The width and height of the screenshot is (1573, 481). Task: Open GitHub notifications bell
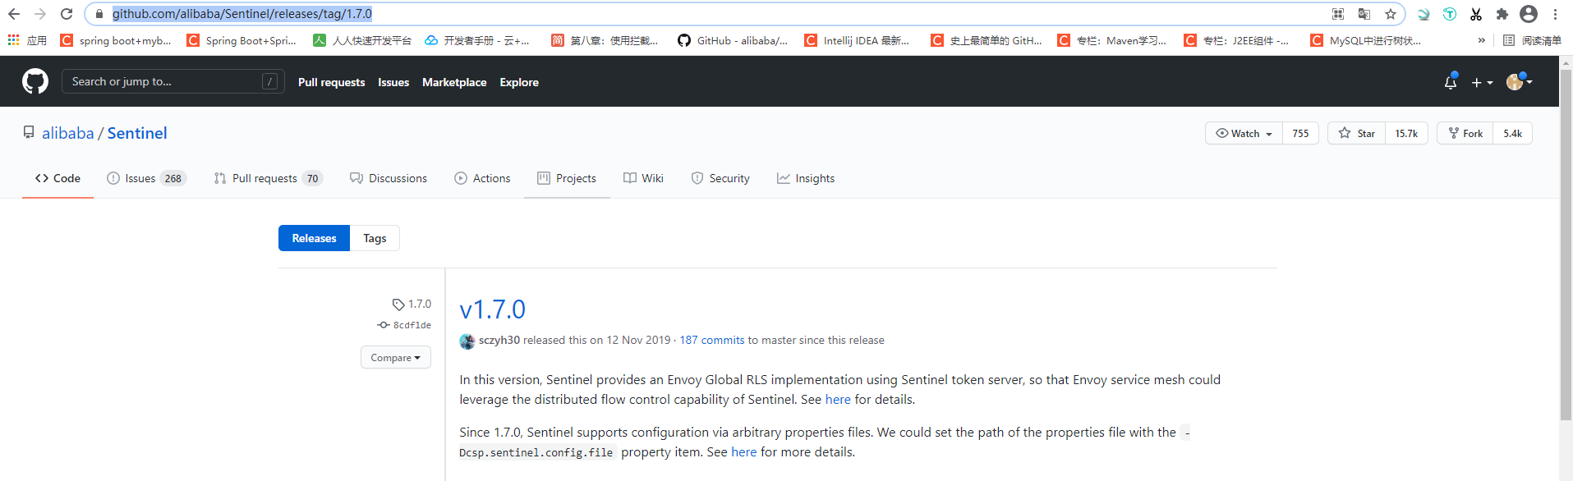pyautogui.click(x=1451, y=82)
